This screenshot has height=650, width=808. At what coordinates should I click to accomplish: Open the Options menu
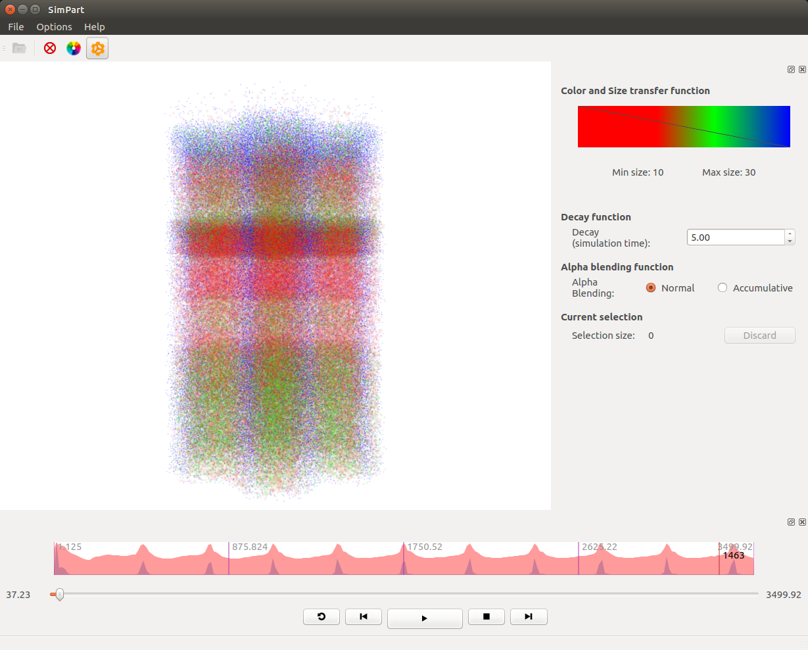pos(54,27)
